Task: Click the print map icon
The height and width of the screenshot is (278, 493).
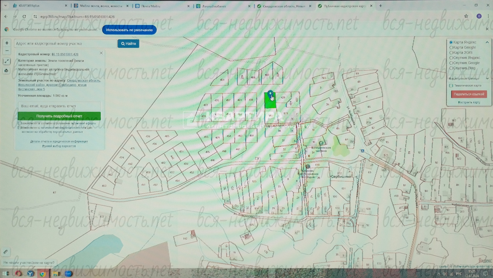Action: (x=7, y=71)
